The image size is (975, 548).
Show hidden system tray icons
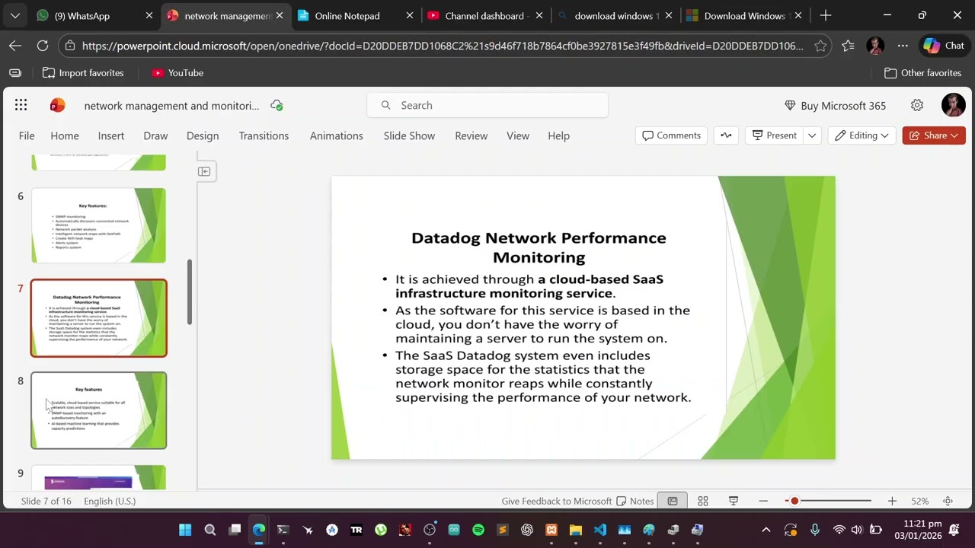tap(766, 530)
